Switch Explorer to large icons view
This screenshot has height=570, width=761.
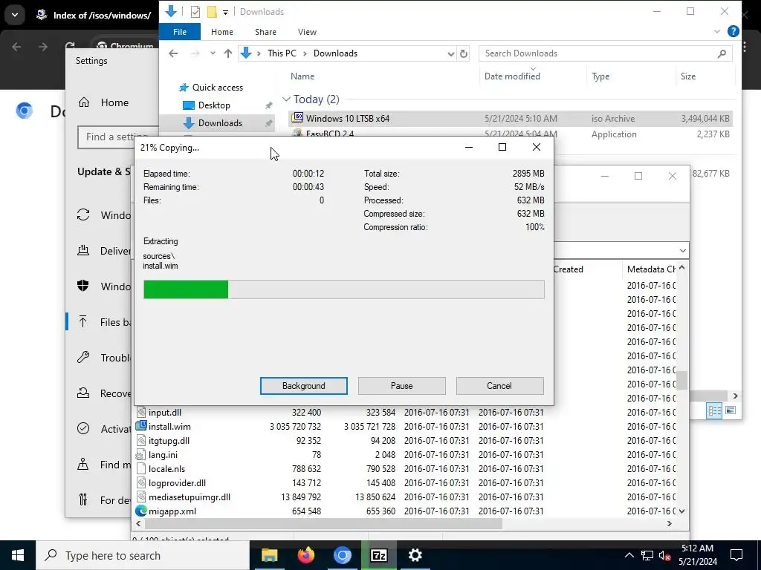click(731, 410)
